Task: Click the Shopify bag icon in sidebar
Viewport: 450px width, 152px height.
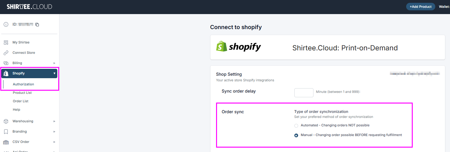Action: (x=6, y=73)
